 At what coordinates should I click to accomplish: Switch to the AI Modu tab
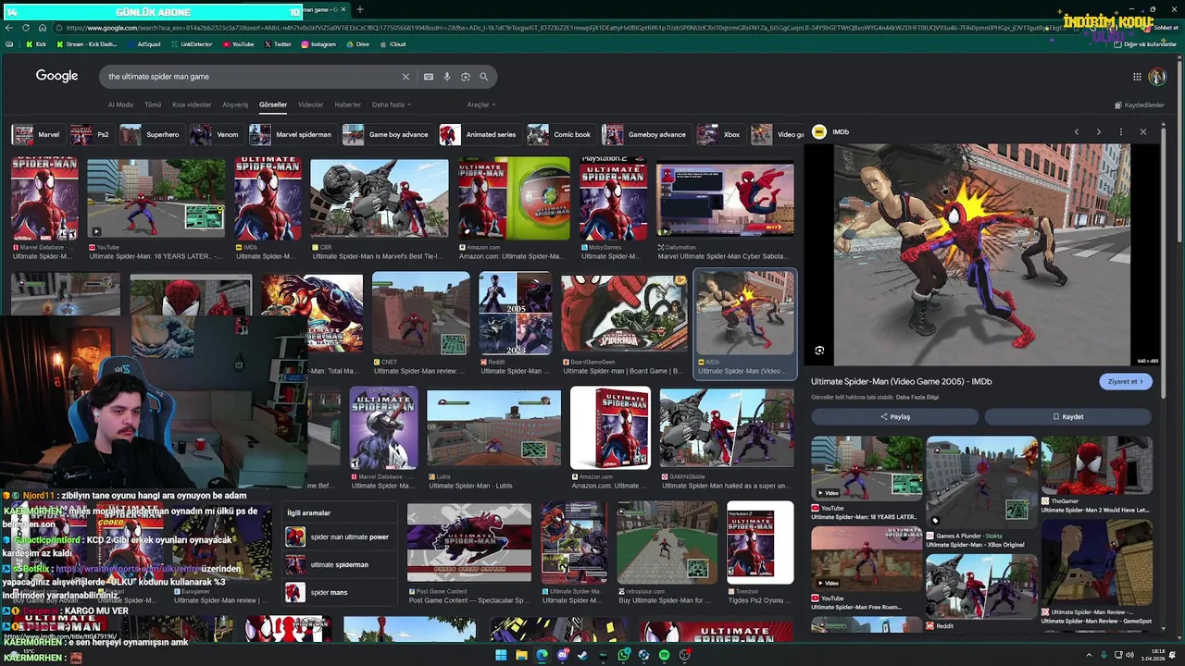pyautogui.click(x=120, y=105)
